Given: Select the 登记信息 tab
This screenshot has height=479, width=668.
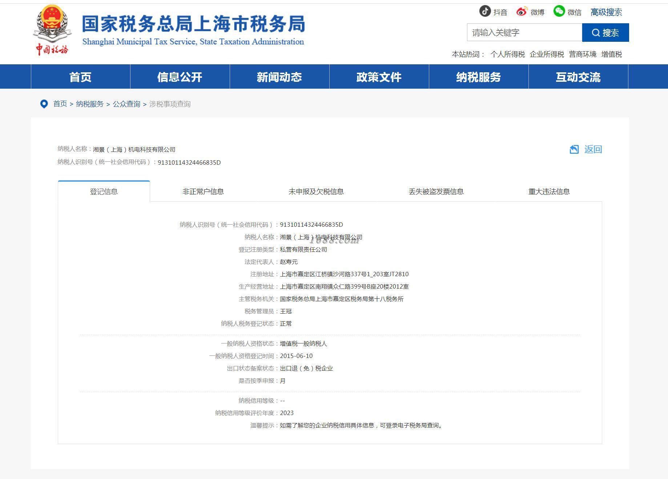Looking at the screenshot, I should coord(104,191).
